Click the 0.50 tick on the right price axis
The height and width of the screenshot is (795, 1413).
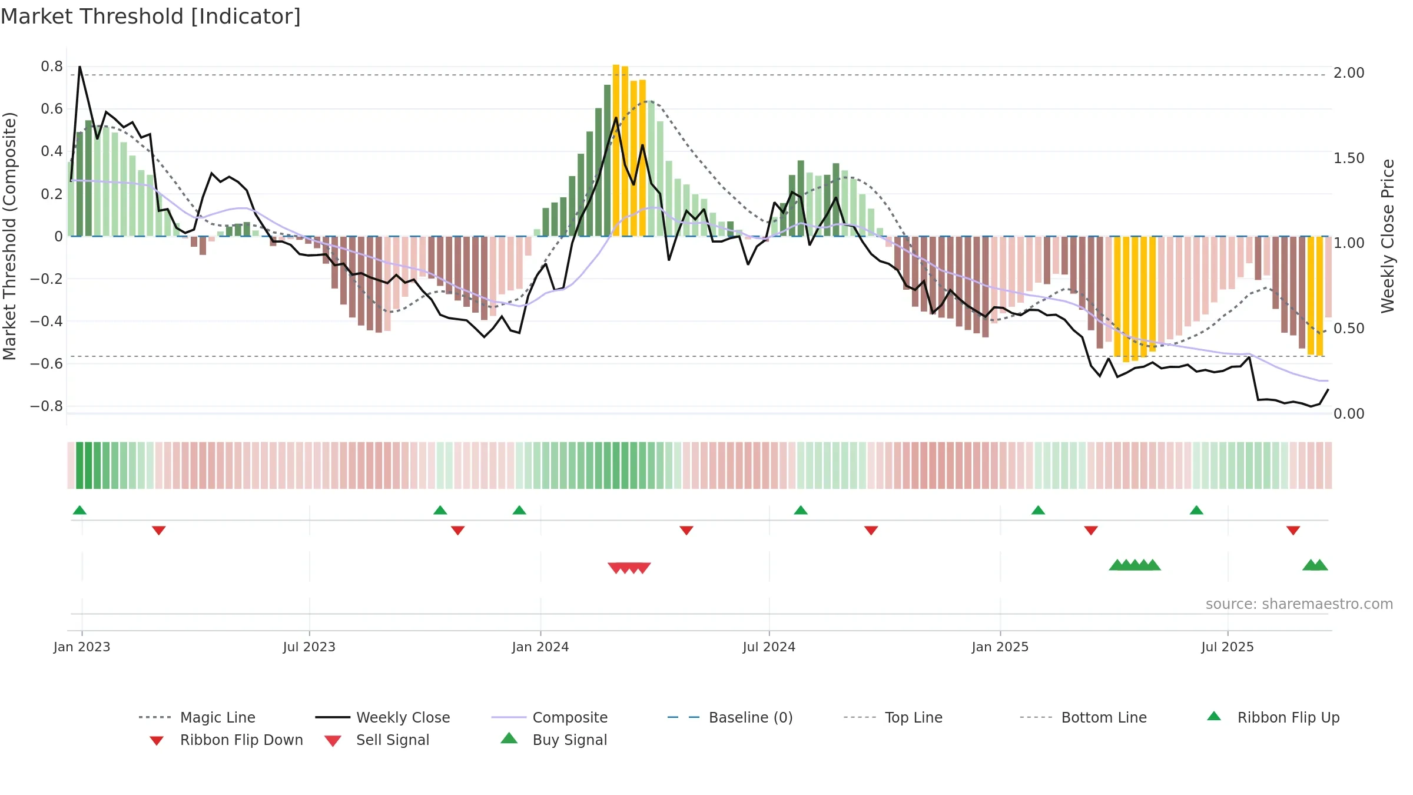[x=1349, y=329]
